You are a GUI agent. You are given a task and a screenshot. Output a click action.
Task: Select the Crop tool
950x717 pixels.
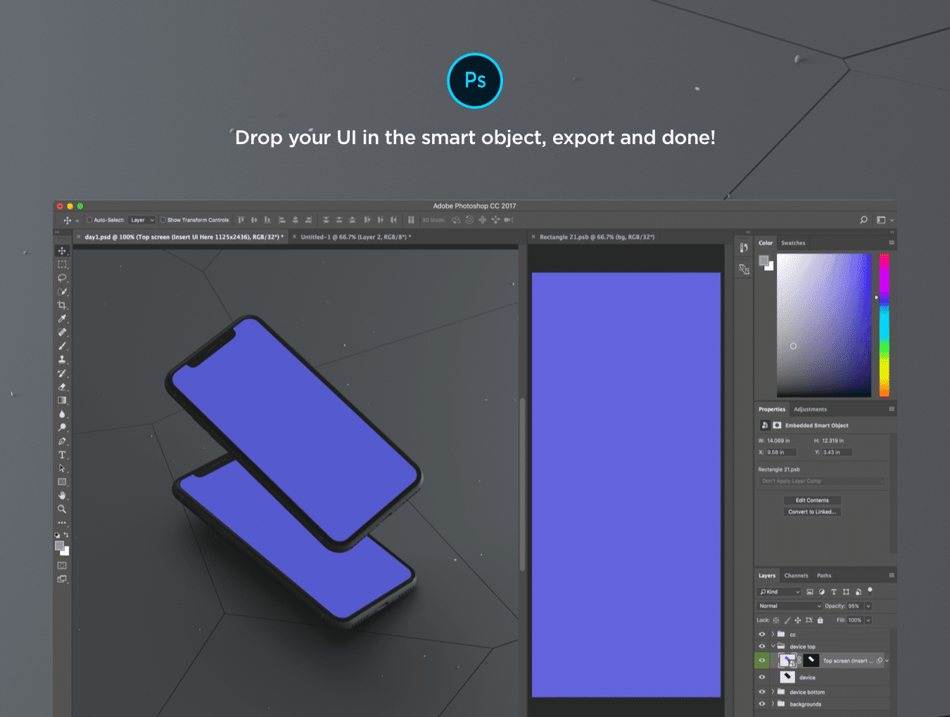62,305
